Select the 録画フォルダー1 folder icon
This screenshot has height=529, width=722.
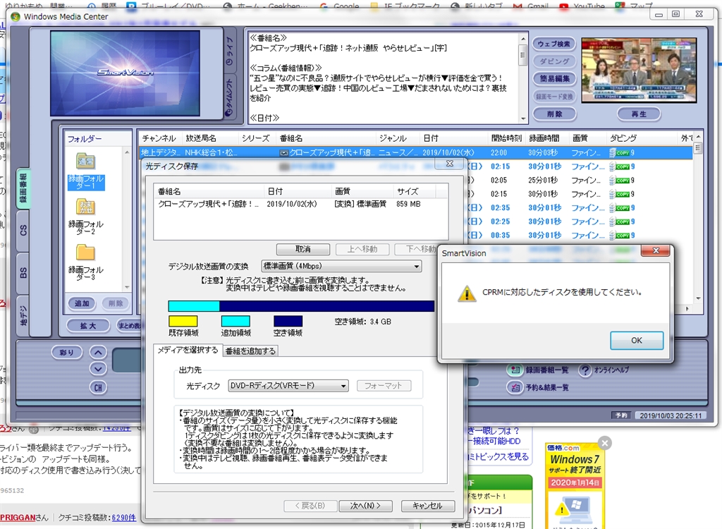[x=85, y=161]
